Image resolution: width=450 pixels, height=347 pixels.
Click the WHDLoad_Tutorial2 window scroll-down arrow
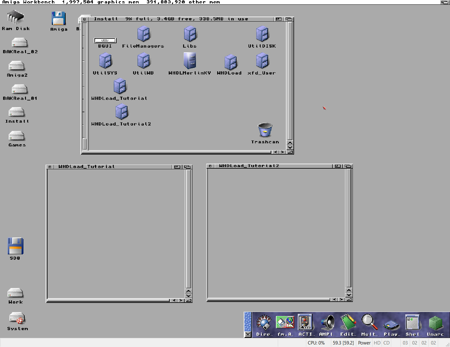349,295
